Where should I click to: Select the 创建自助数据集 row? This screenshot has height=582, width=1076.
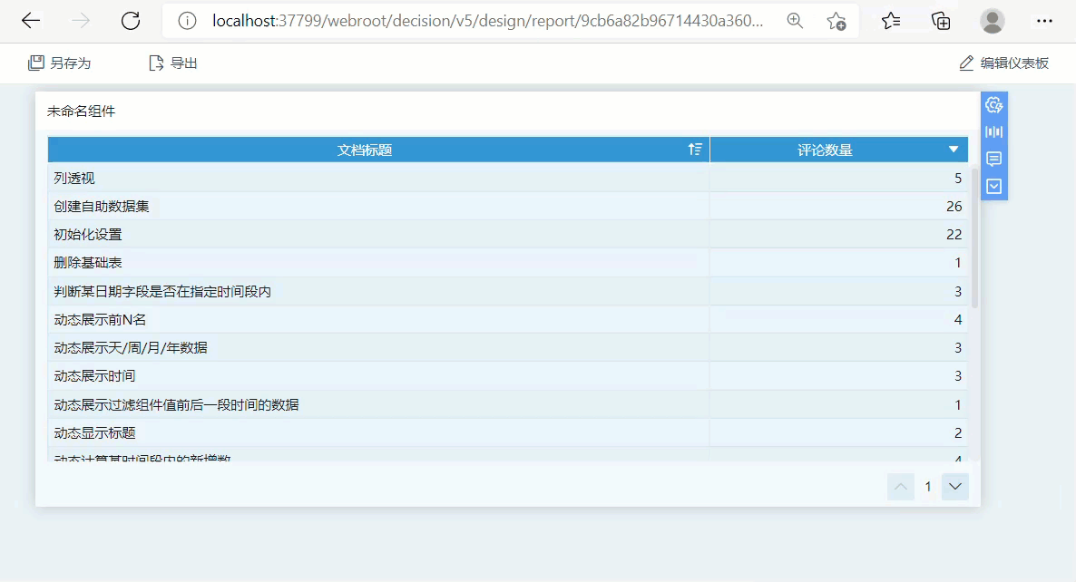tap(508, 207)
